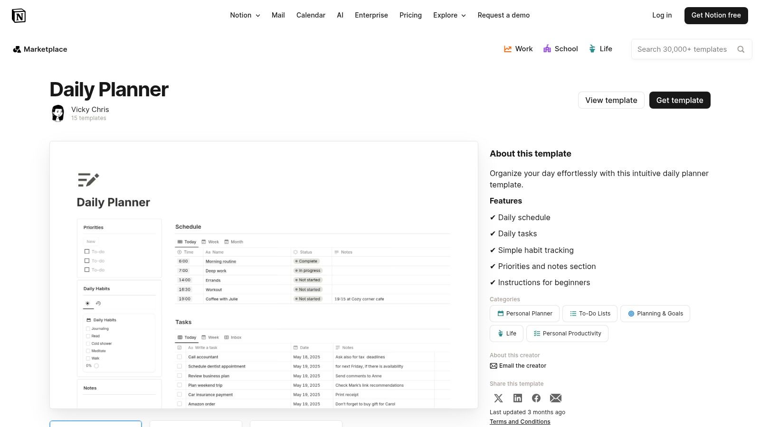Select the Personal Planner category tag
Screen dimensions: 760x427
tap(524, 314)
